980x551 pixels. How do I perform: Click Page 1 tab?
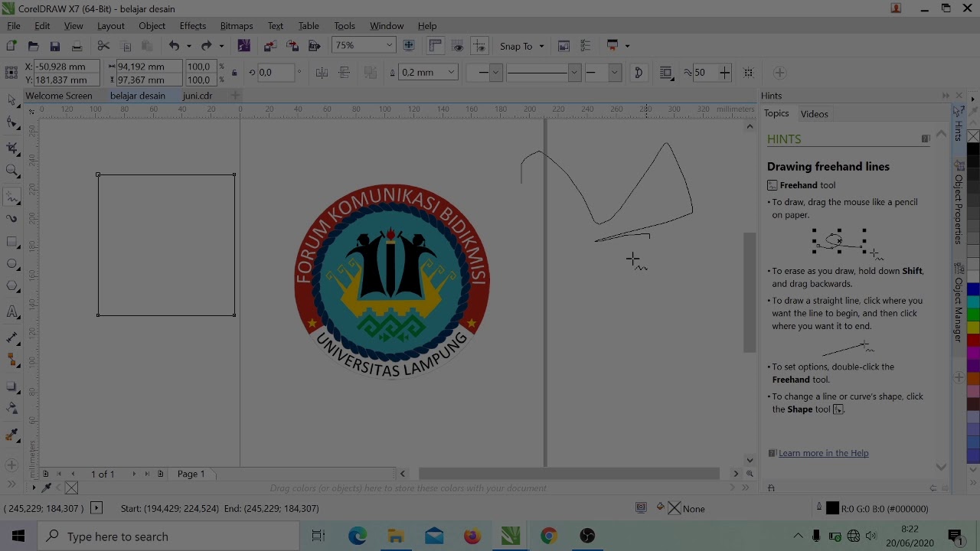[191, 474]
